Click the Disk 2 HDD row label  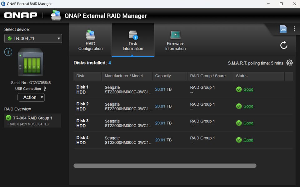[82, 106]
